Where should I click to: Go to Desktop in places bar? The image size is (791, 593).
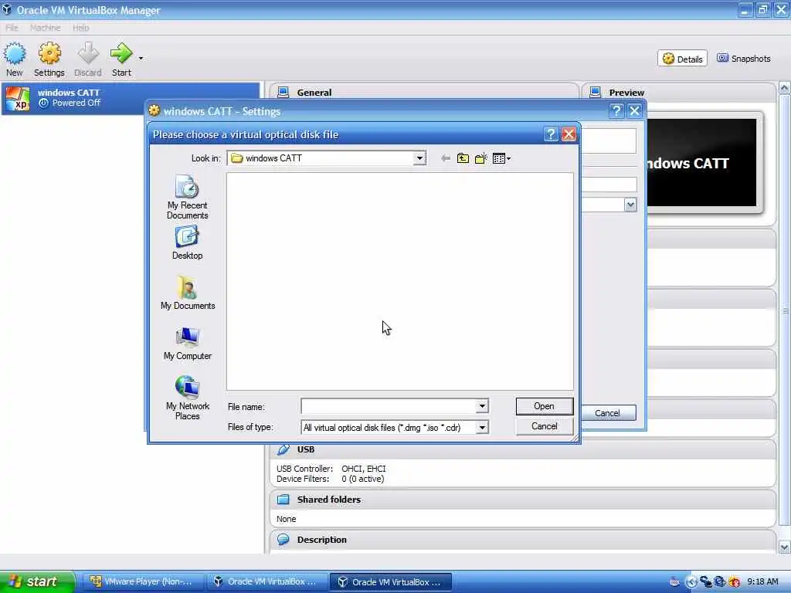pos(187,242)
